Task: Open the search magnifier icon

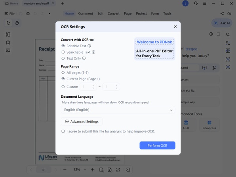Action: coord(228,34)
